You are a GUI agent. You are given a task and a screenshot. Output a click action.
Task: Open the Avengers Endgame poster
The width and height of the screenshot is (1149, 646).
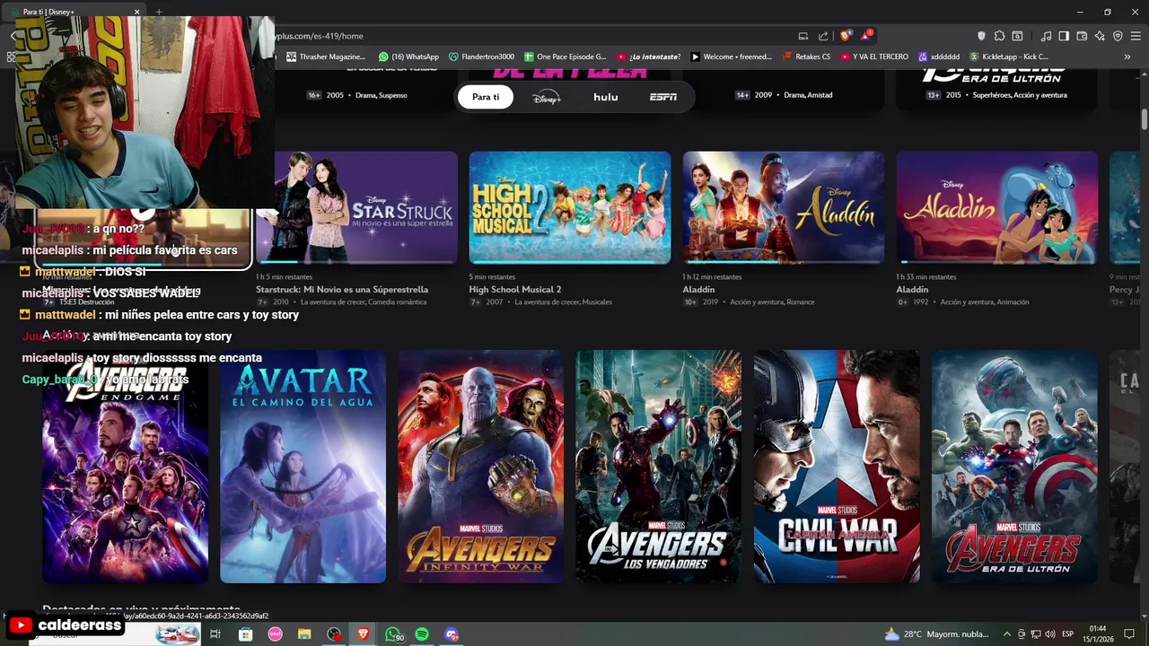tap(126, 467)
